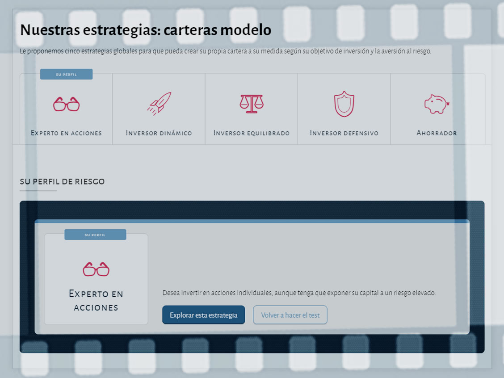Click the blue accent bar above the profile card
This screenshot has height=378, width=504.
252,220
